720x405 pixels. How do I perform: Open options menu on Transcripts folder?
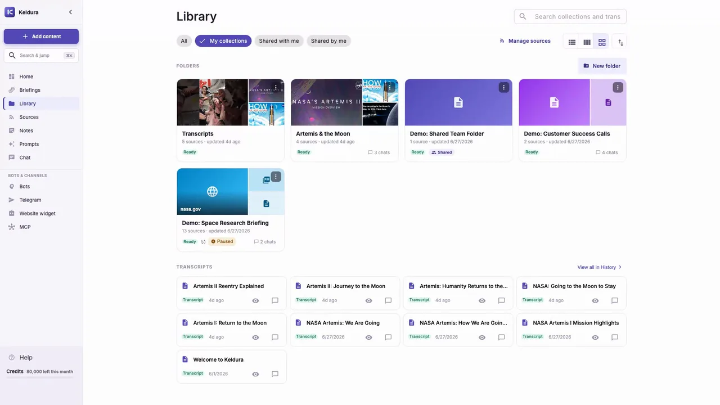[276, 87]
